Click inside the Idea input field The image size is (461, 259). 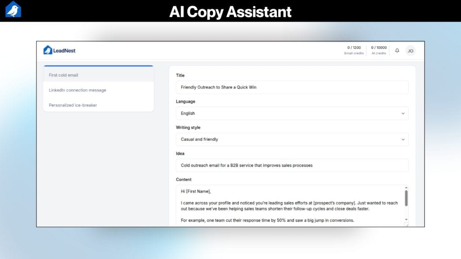[x=292, y=165]
